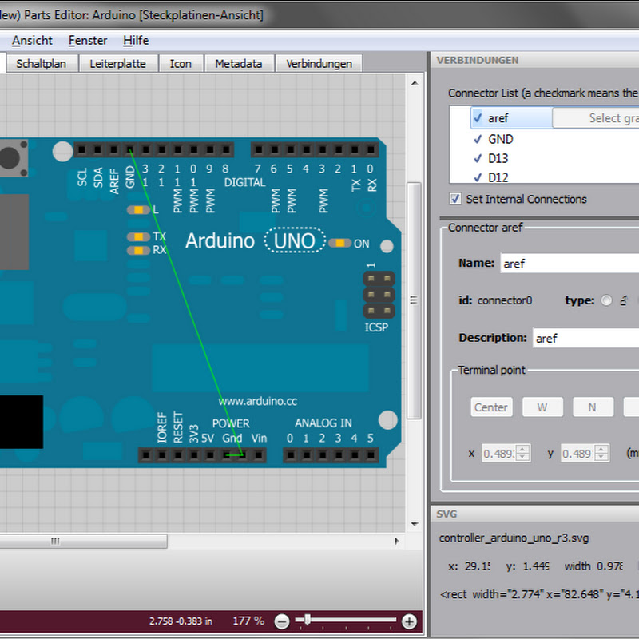The height and width of the screenshot is (639, 639).
Task: Click the Center terminal point button
Action: (491, 407)
